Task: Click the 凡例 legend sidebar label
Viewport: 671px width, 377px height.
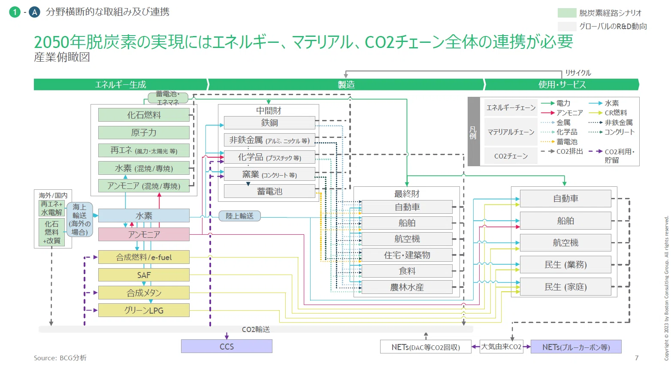Action: 473,132
